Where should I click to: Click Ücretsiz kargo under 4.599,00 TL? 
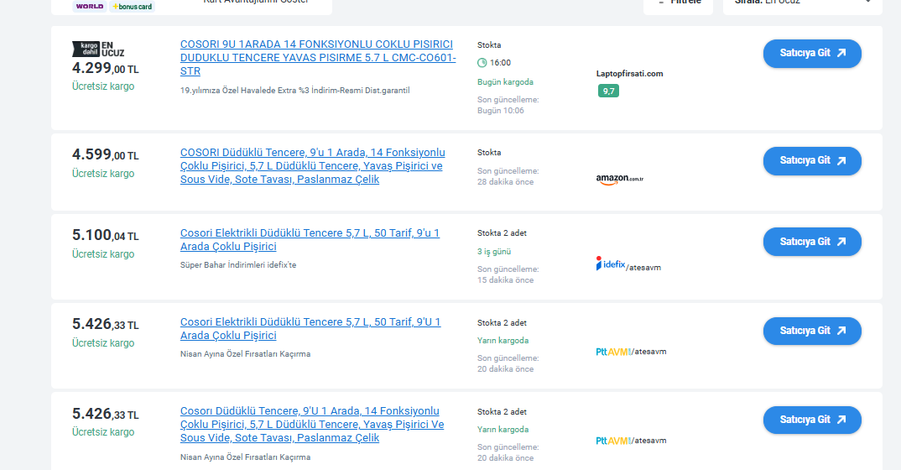click(103, 174)
